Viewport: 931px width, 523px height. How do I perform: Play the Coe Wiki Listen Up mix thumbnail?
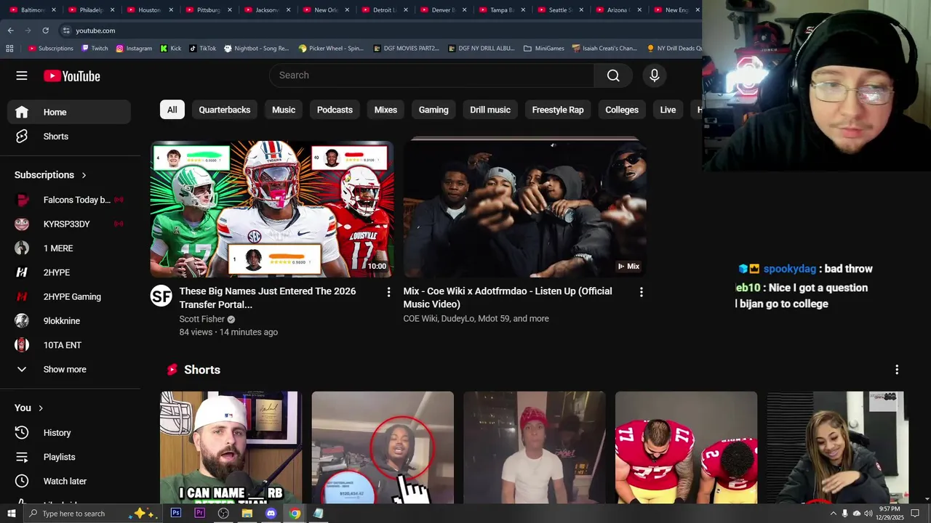pos(525,208)
